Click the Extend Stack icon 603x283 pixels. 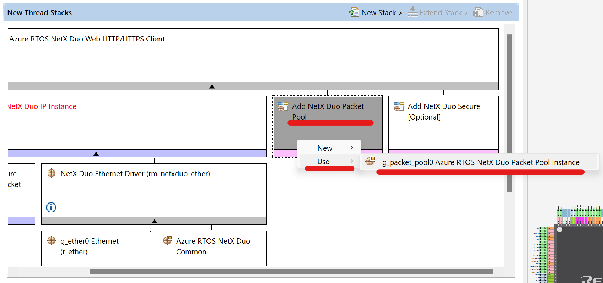(x=412, y=12)
